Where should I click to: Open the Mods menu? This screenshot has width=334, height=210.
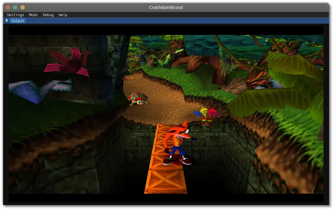[x=33, y=15]
